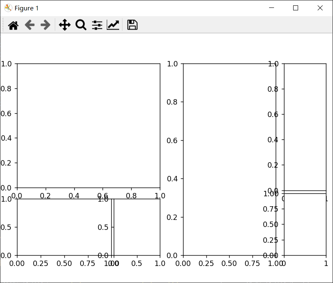Click inside the large top-left subplot area
This screenshot has height=283, width=333.
(x=88, y=126)
